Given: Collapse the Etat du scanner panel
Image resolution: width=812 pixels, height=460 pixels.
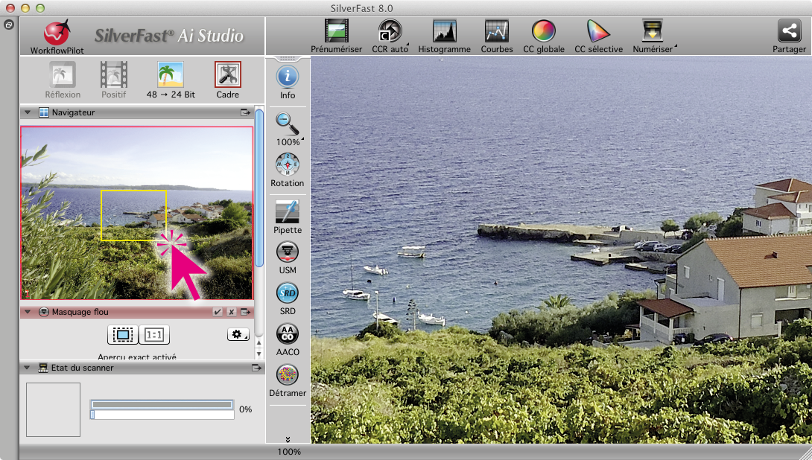Looking at the screenshot, I should [28, 368].
